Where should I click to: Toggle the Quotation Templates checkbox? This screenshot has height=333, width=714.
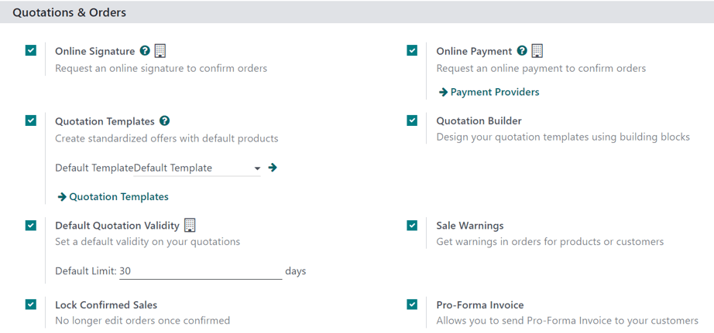(31, 121)
